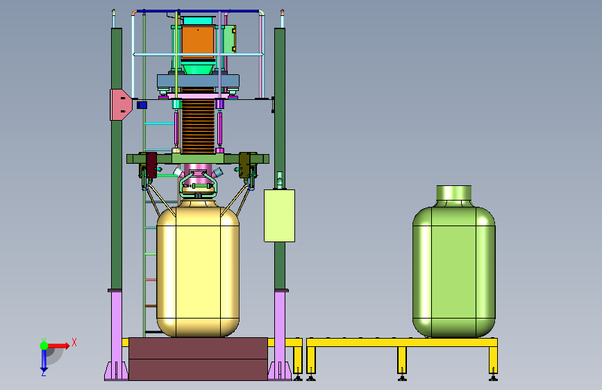Select the black and orange bellows section

[198, 126]
